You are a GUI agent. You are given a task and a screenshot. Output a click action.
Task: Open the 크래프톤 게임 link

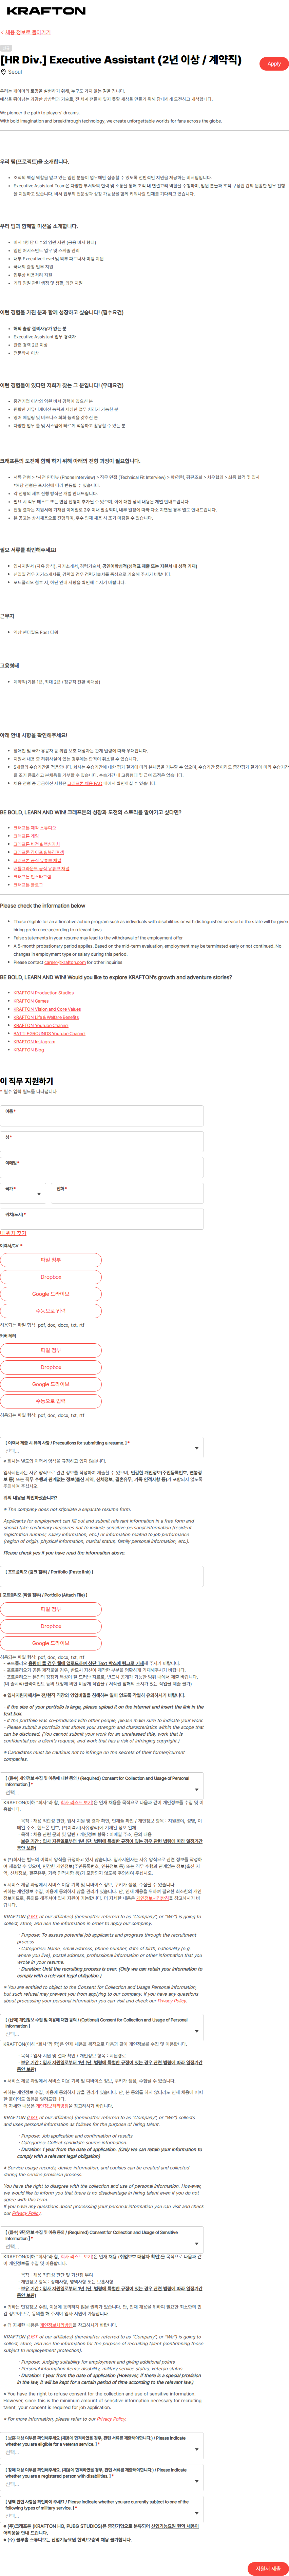[27, 836]
